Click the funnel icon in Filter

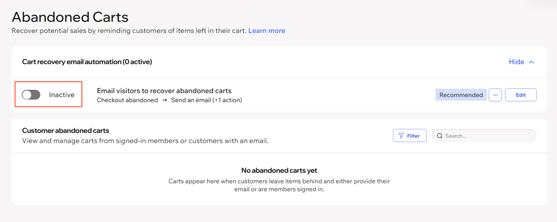click(x=401, y=136)
